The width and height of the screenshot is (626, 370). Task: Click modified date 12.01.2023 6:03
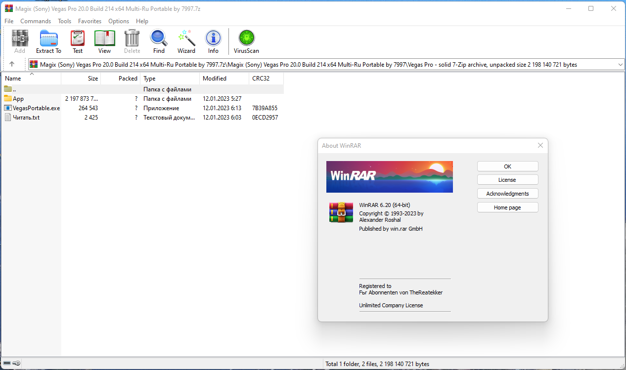pos(222,118)
